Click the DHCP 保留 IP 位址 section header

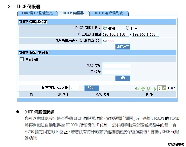click(x=97, y=53)
